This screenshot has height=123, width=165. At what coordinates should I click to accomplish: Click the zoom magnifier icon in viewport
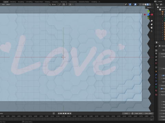click(152, 21)
